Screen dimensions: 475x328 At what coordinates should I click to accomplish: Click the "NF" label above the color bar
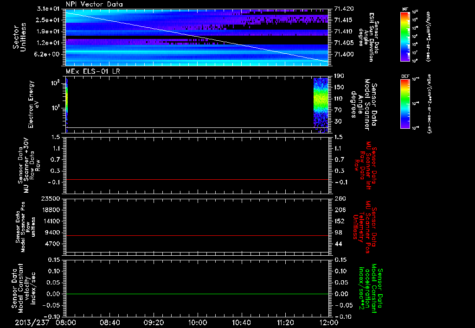(x=405, y=9)
